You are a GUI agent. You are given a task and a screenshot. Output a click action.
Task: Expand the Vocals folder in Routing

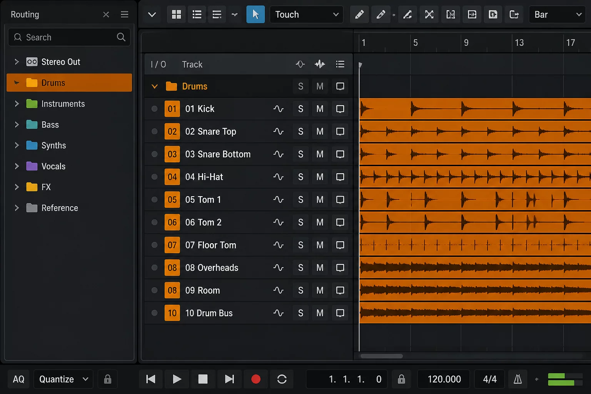click(x=17, y=166)
